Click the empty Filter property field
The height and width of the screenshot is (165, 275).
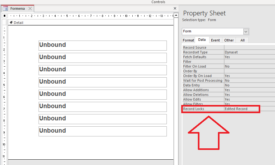pyautogui.click(x=249, y=62)
